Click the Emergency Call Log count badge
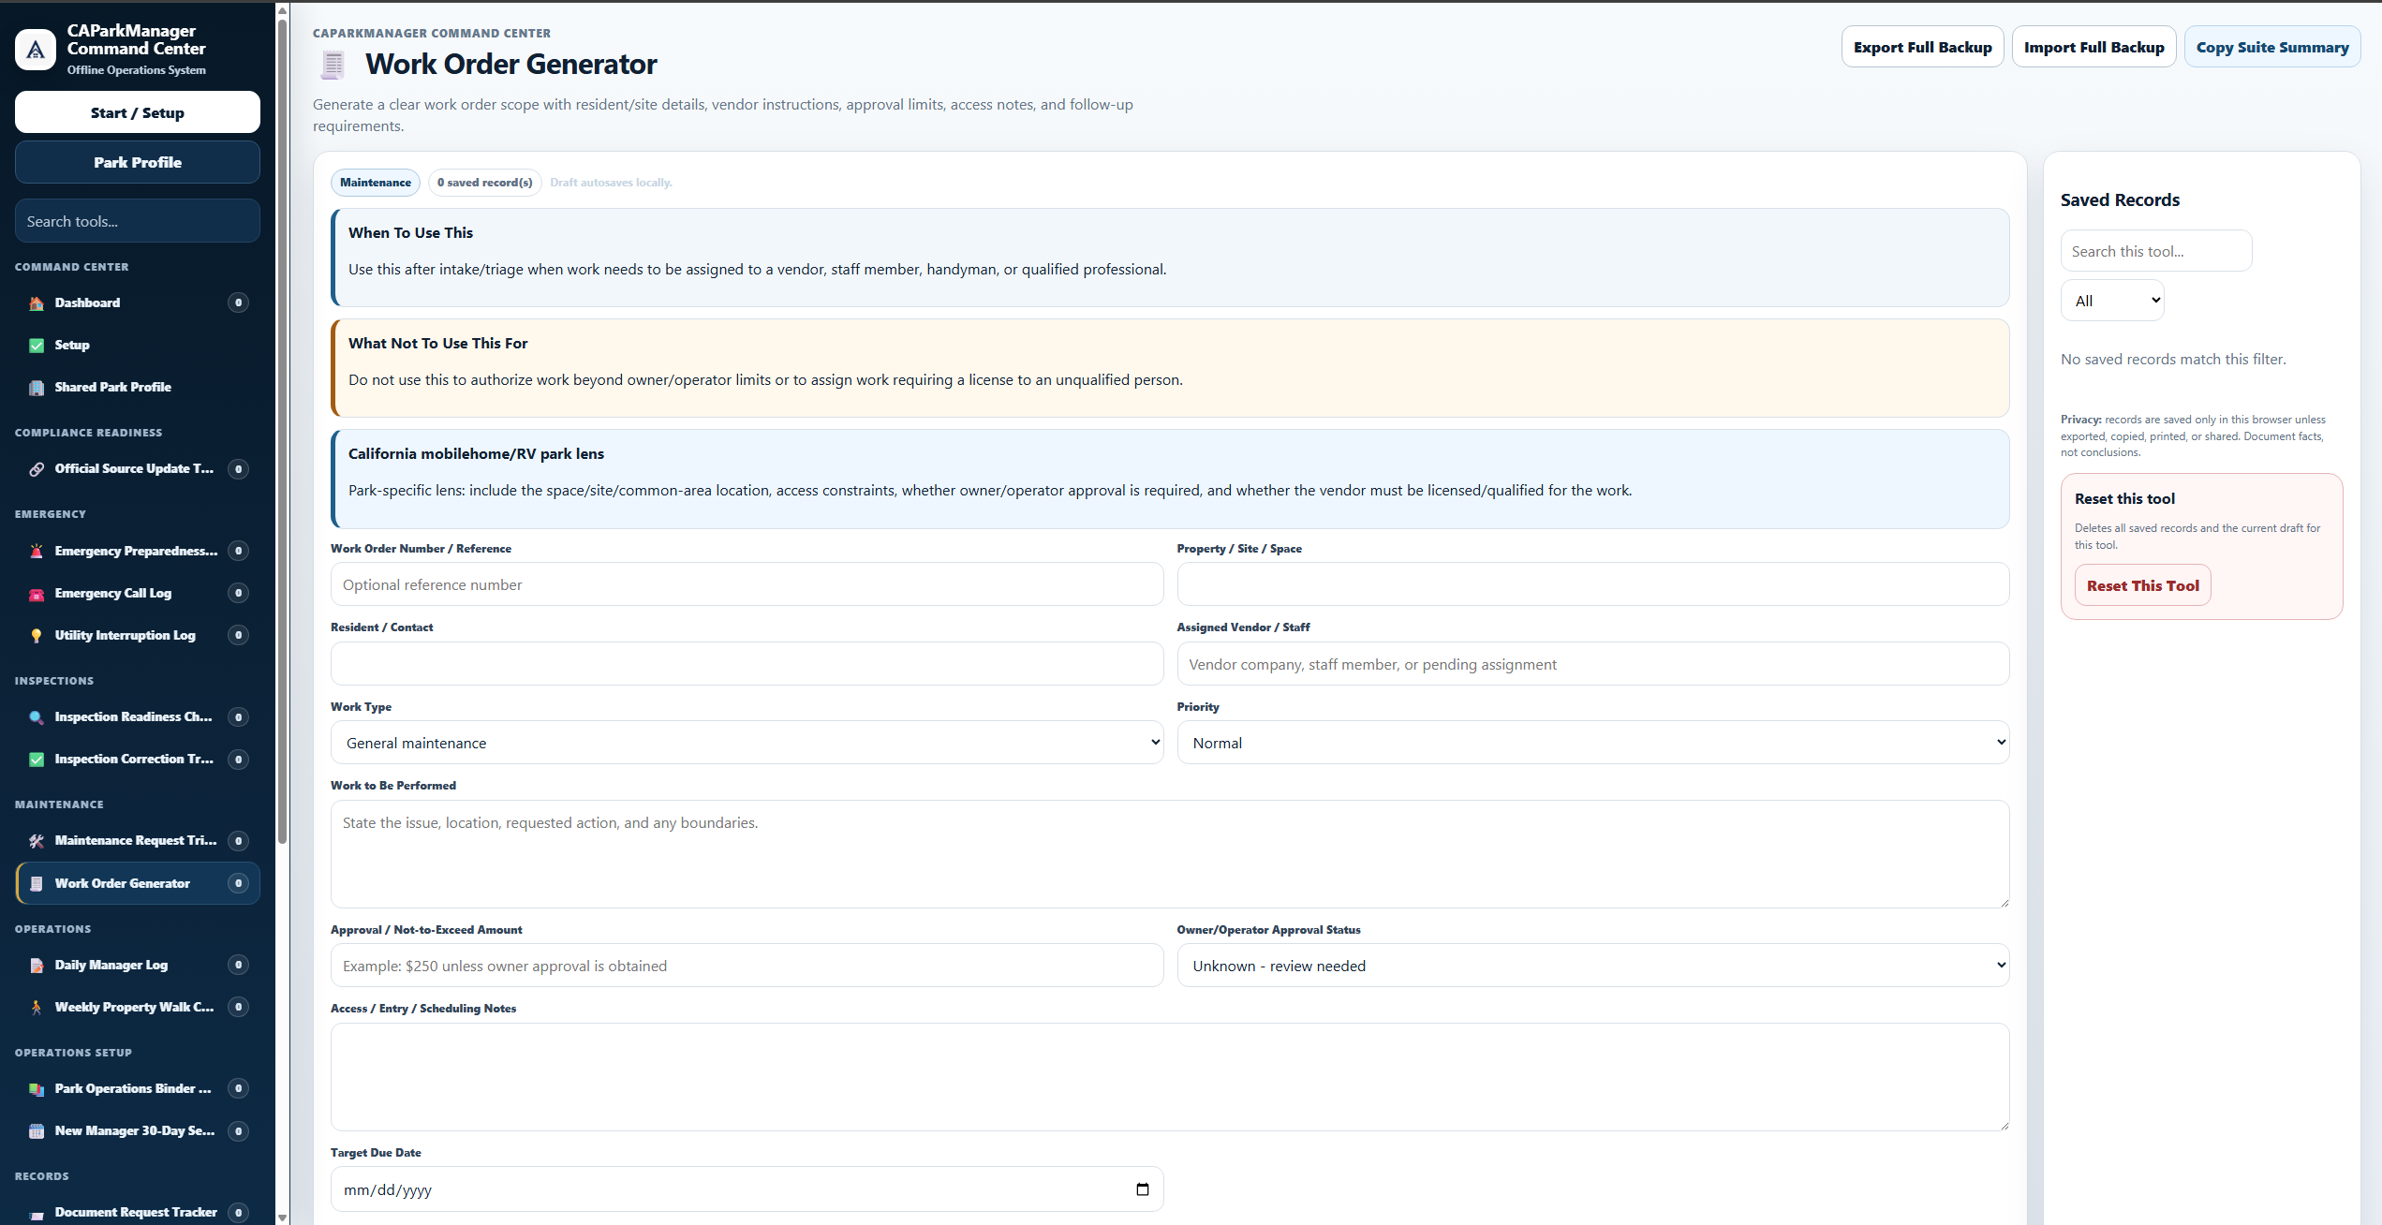The image size is (2382, 1225). pos(238,593)
